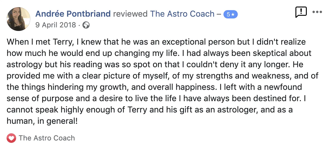The height and width of the screenshot is (147, 328).
Task: Click the word "reviewed" in the header
Action: pyautogui.click(x=130, y=14)
